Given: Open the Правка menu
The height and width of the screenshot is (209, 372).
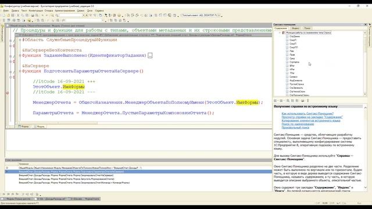Looking at the screenshot, I should tap(15, 10).
